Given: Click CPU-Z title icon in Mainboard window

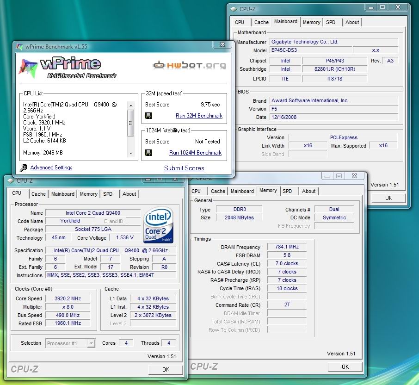Looking at the screenshot, I should pos(234,9).
